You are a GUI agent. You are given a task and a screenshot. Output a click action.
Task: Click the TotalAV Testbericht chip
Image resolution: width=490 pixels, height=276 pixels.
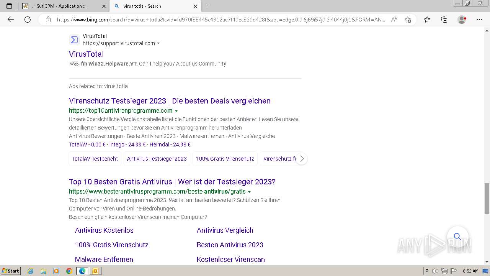point(95,159)
